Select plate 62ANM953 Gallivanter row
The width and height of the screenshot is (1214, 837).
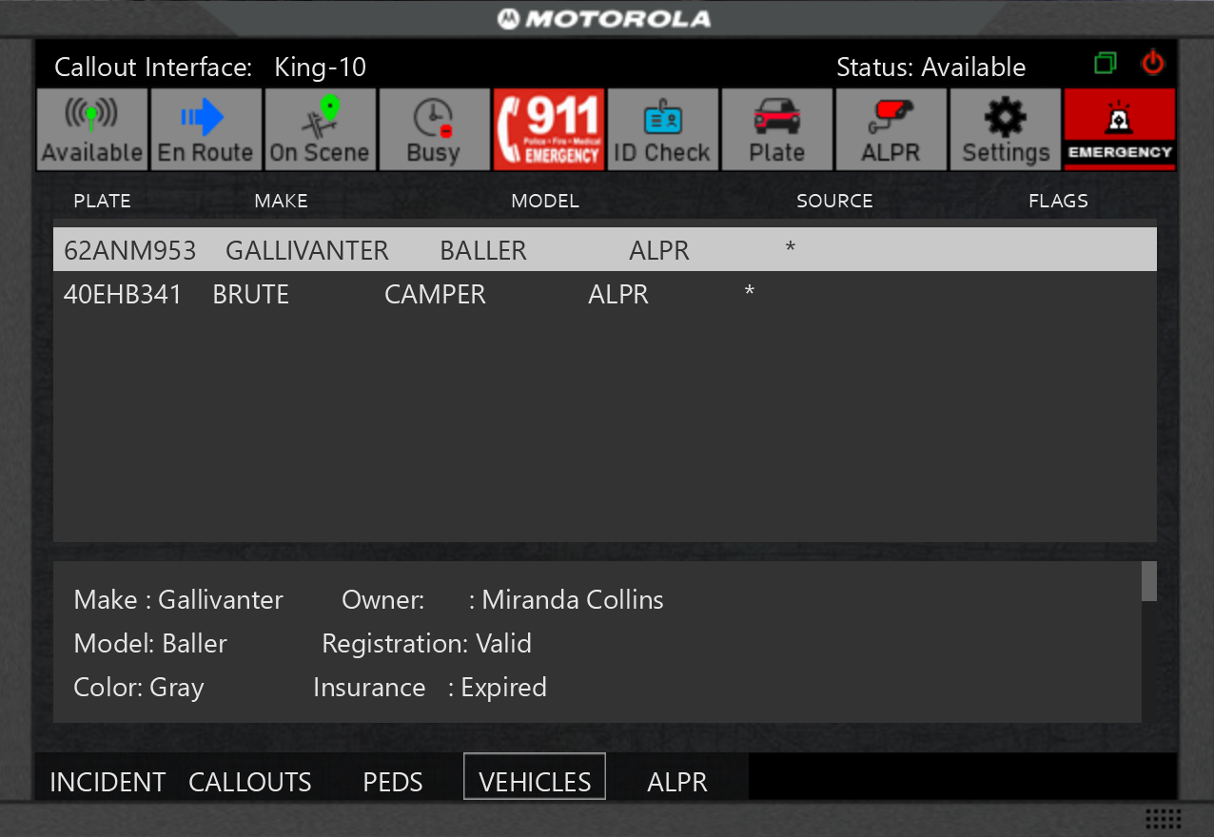pyautogui.click(x=604, y=250)
